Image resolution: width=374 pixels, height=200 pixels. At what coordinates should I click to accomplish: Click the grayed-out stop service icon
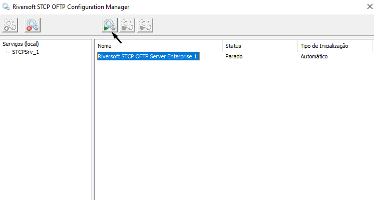(x=127, y=25)
